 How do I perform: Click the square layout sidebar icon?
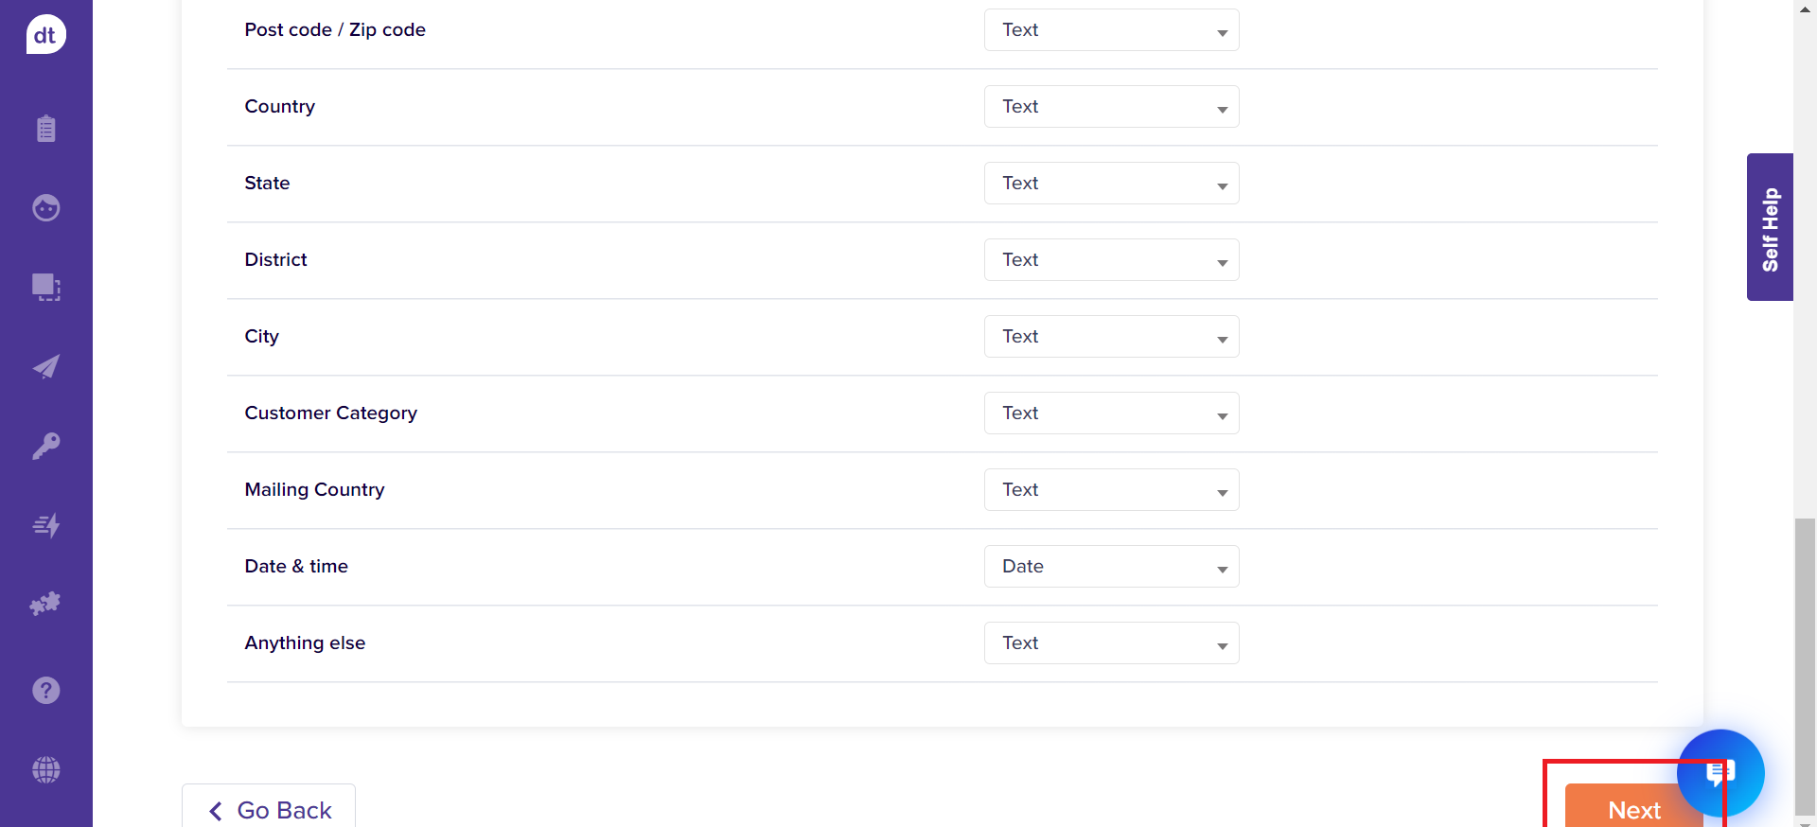(x=45, y=287)
